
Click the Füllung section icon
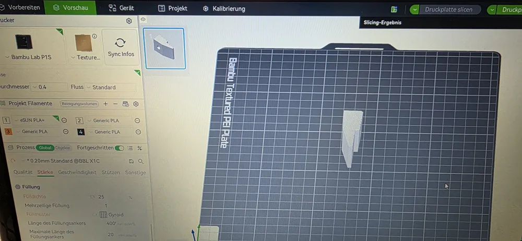pos(18,187)
